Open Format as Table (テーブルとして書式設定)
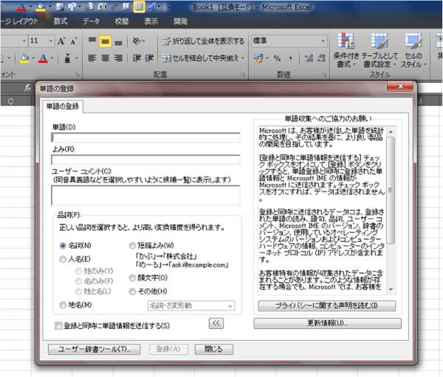The image size is (443, 377). pyautogui.click(x=380, y=50)
